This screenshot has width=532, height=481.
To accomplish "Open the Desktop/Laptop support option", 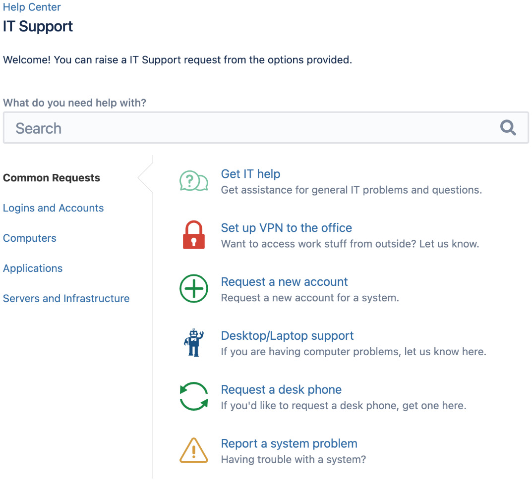I will point(287,335).
